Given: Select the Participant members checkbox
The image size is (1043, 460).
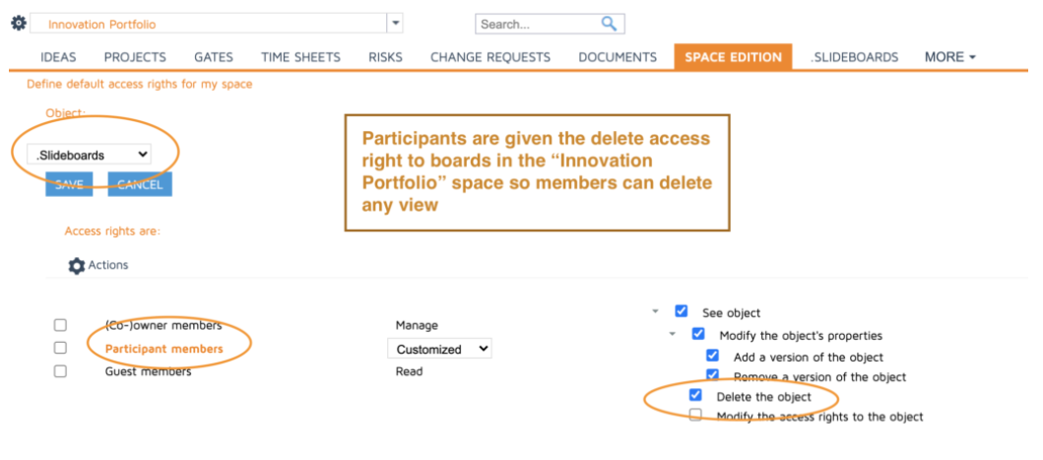Looking at the screenshot, I should point(61,348).
